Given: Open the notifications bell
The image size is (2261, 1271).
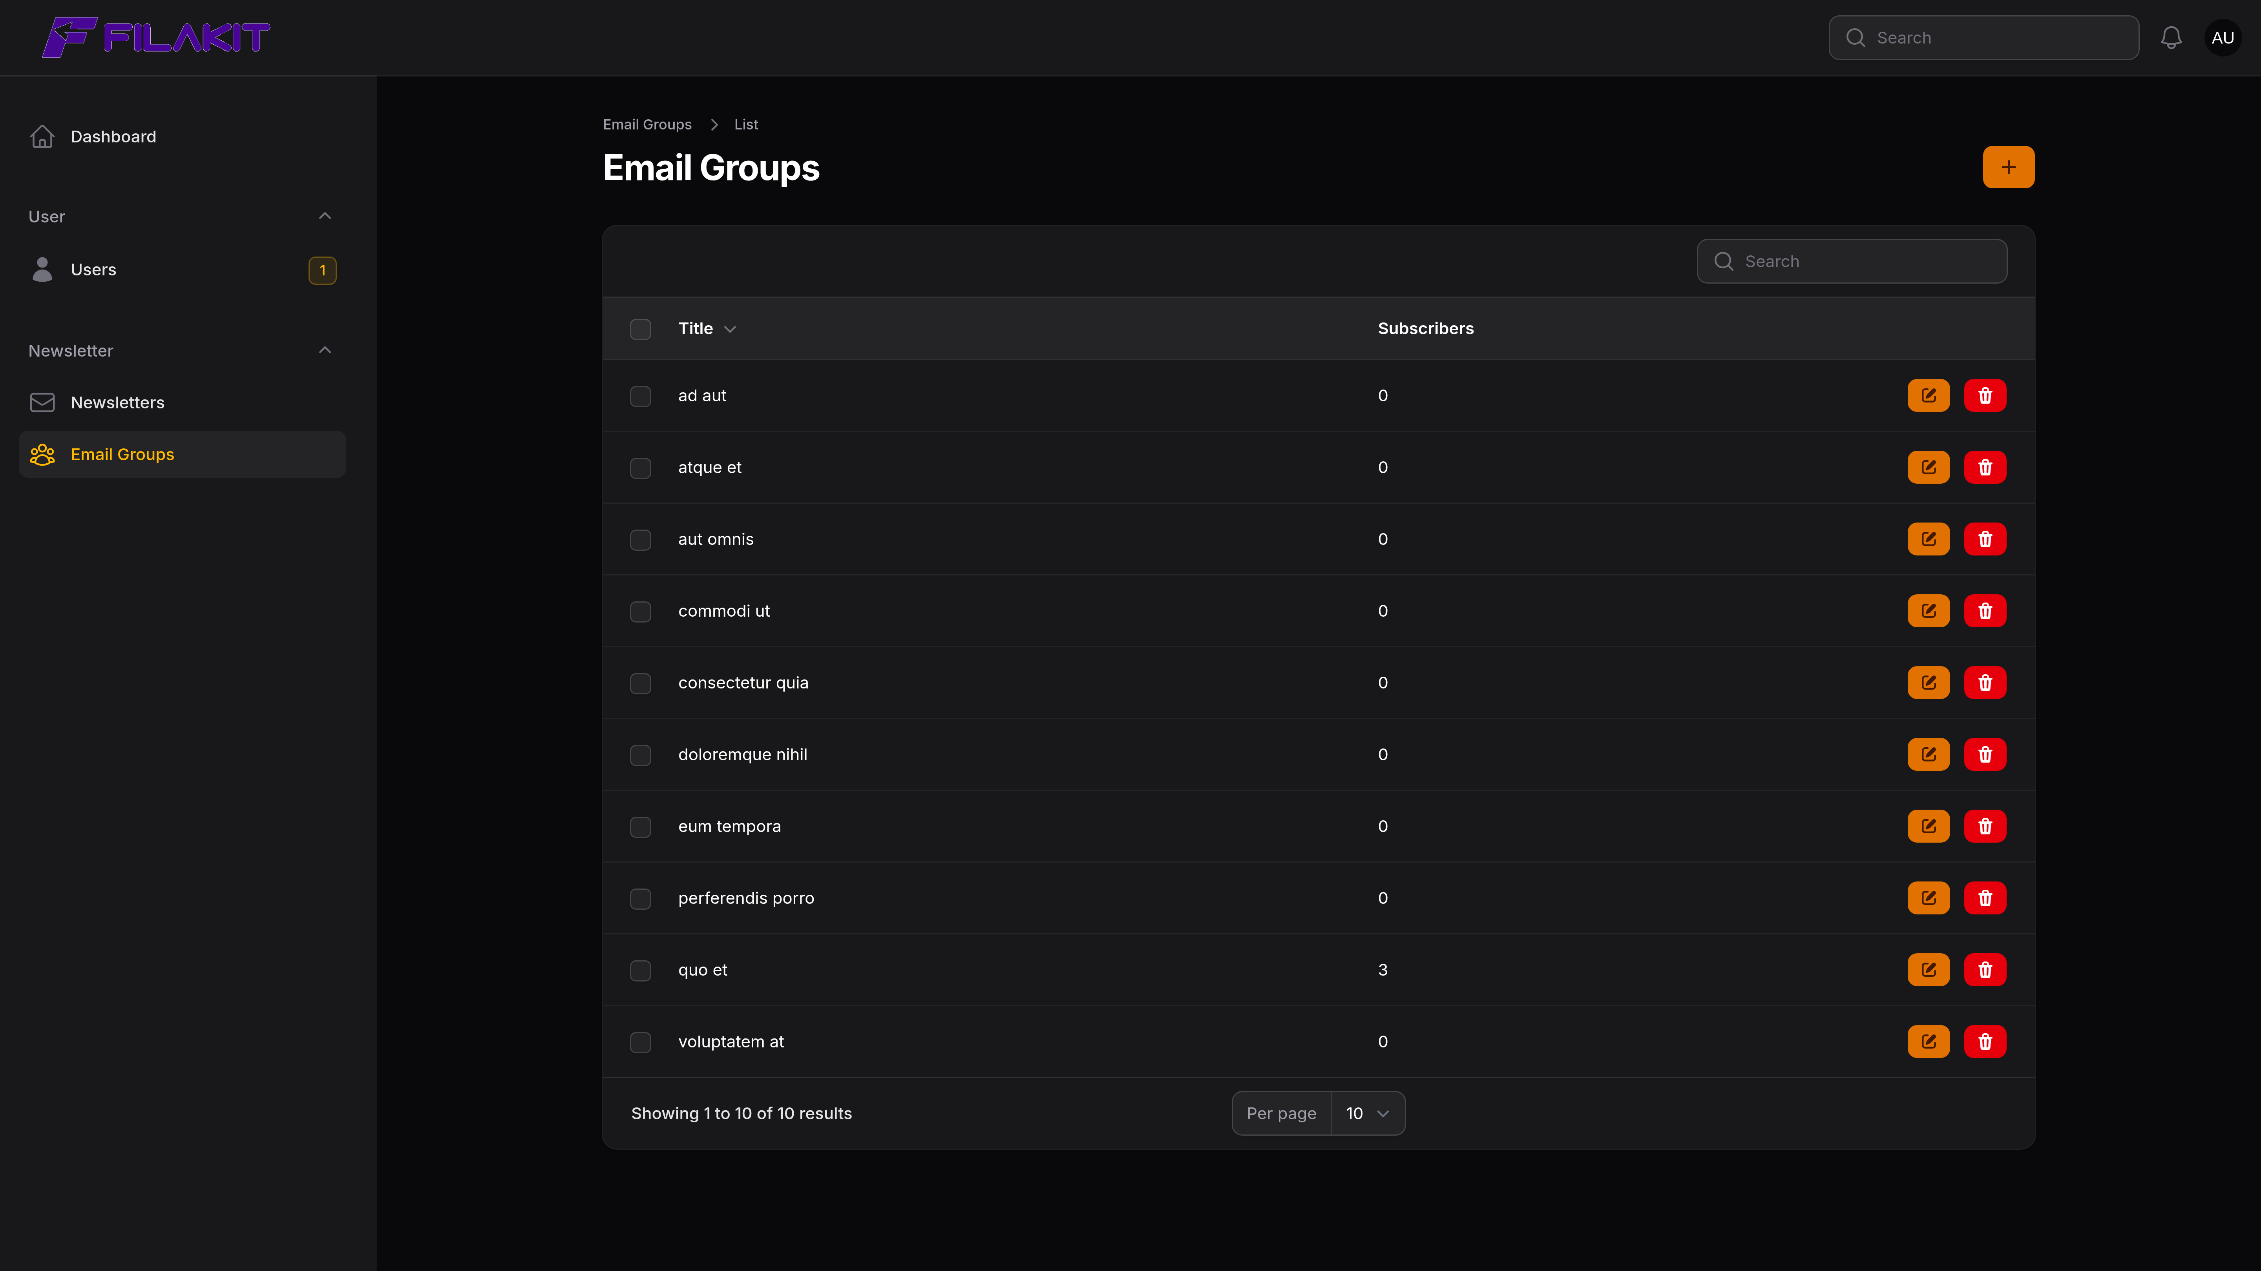Looking at the screenshot, I should [x=2171, y=38].
